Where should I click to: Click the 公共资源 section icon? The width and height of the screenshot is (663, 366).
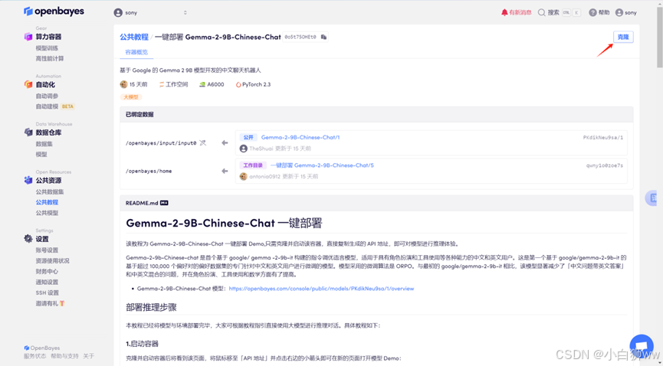28,181
